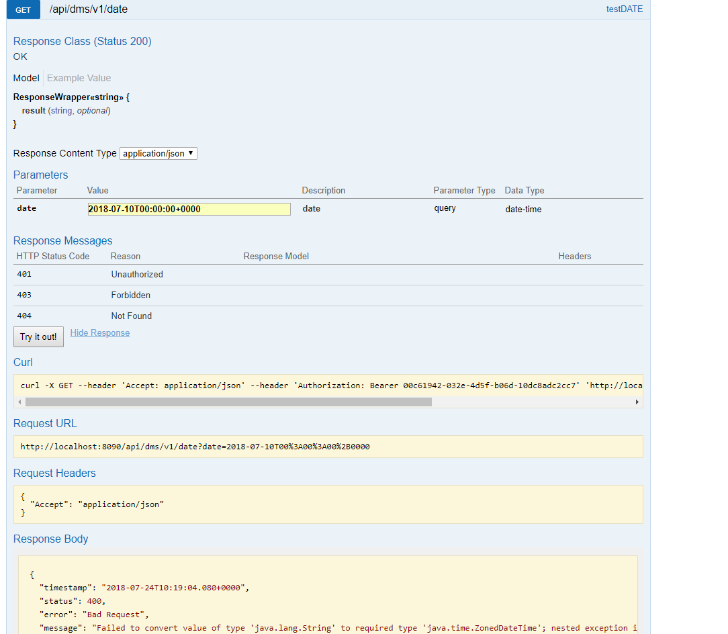The height and width of the screenshot is (634, 728).
Task: Click the GET method badge
Action: (x=23, y=9)
